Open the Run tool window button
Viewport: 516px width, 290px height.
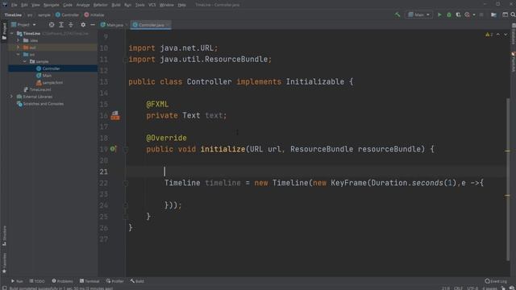[17, 281]
